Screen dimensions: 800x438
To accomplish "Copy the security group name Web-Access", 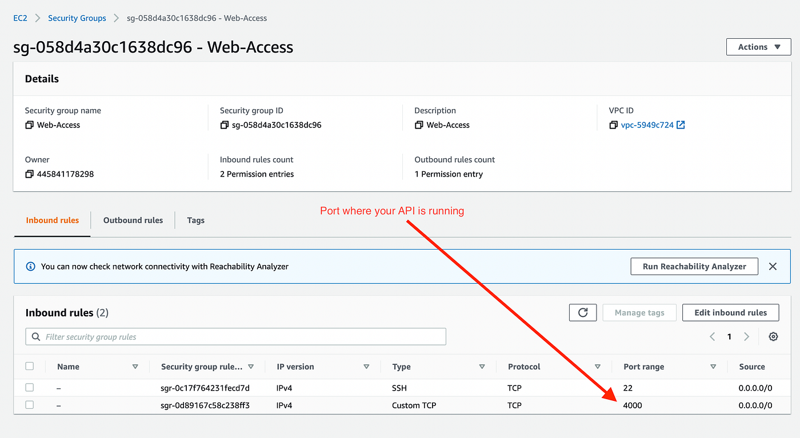I will point(29,125).
